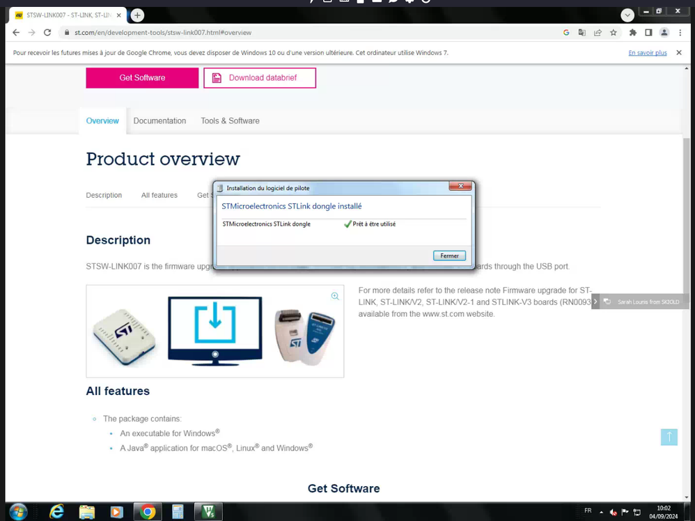695x521 pixels.
Task: Click the ST favicon on the tab
Action: coord(19,15)
